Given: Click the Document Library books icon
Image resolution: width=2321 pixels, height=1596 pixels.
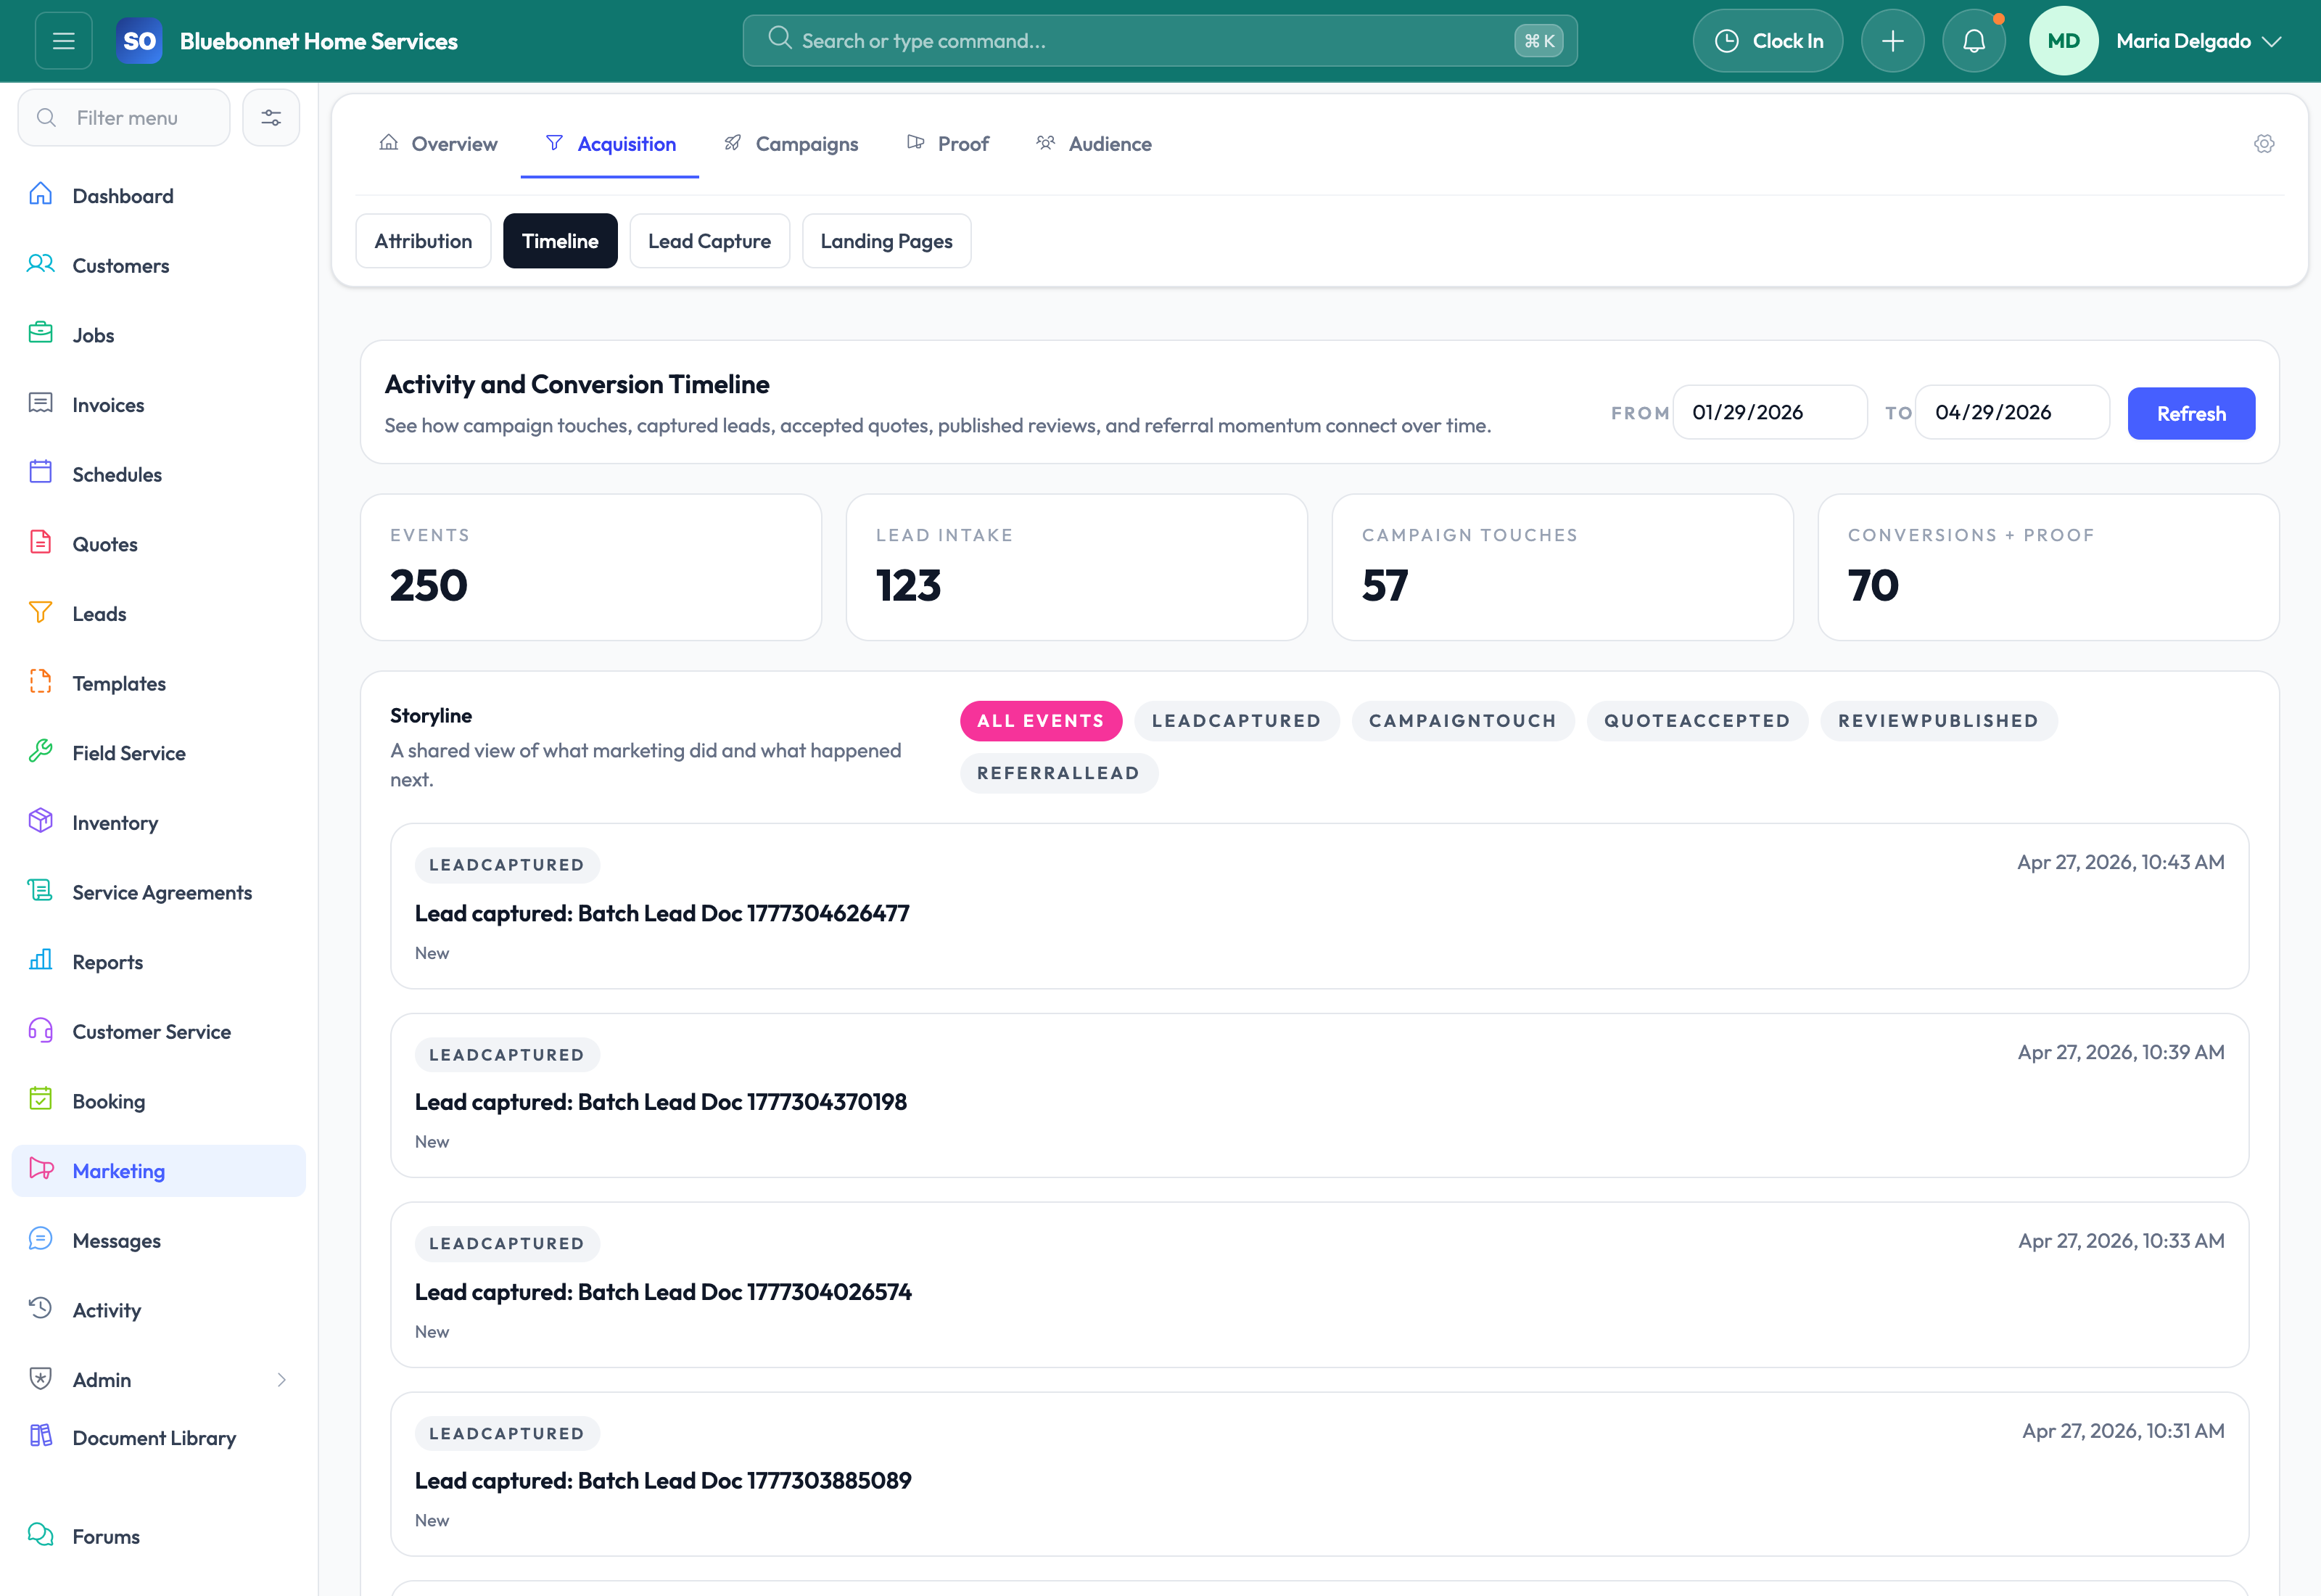Looking at the screenshot, I should (41, 1437).
